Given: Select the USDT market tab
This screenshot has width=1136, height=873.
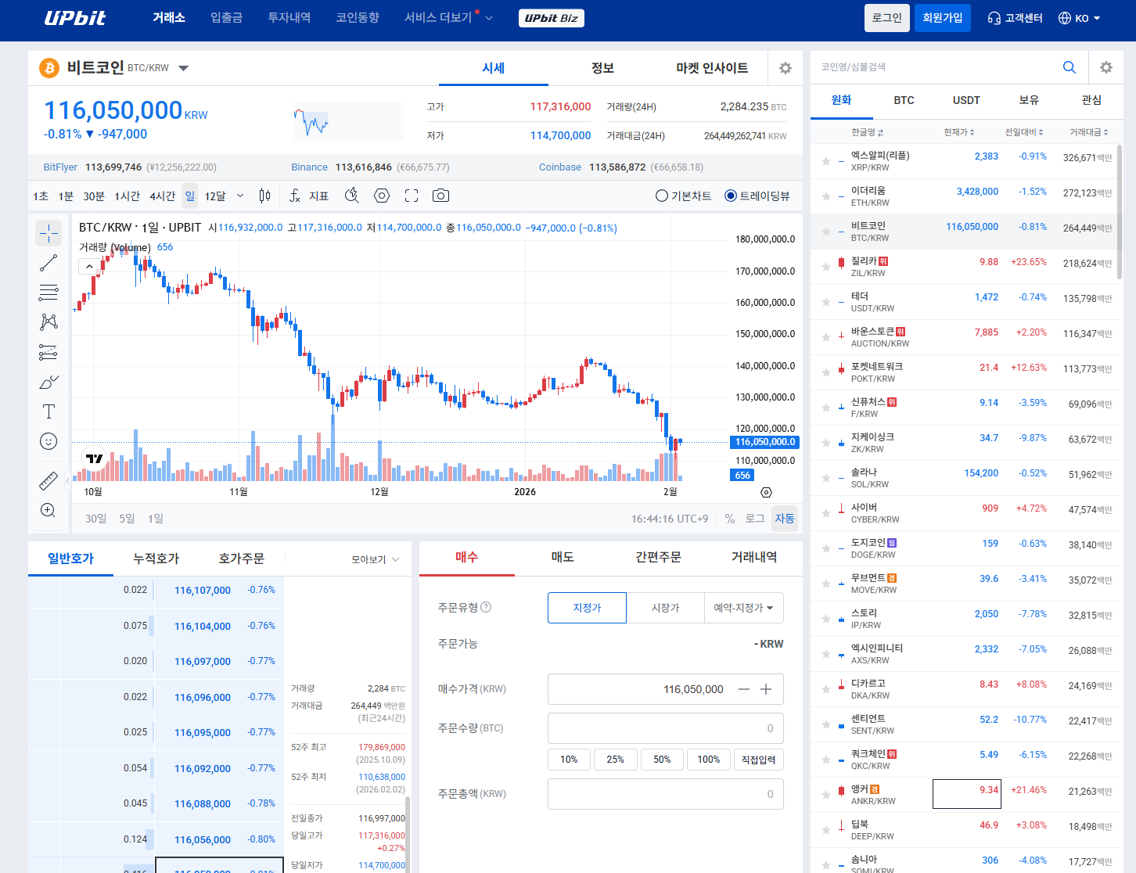Looking at the screenshot, I should coord(966,100).
